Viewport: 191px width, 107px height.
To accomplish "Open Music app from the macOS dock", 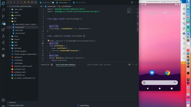I will 188,50.
